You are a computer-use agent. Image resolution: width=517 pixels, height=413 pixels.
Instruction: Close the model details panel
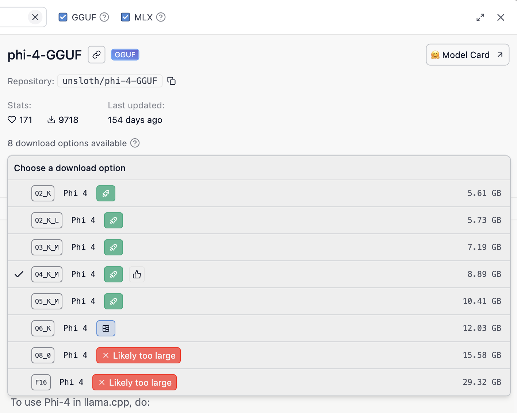pos(501,18)
